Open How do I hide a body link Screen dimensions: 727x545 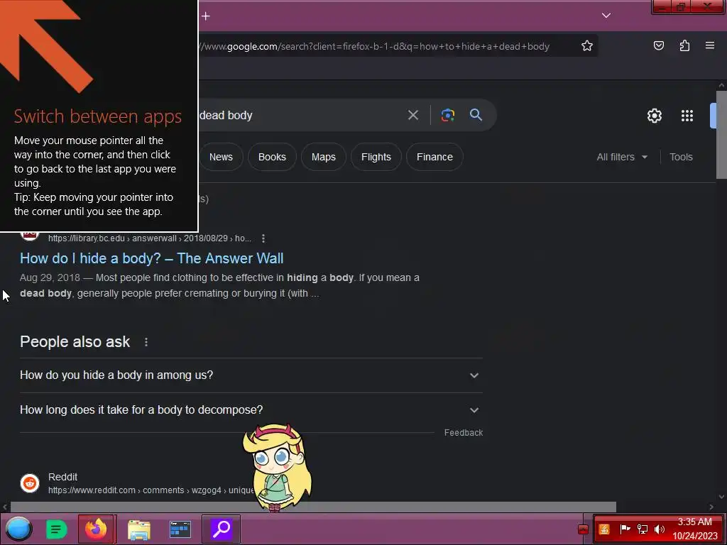coord(152,258)
